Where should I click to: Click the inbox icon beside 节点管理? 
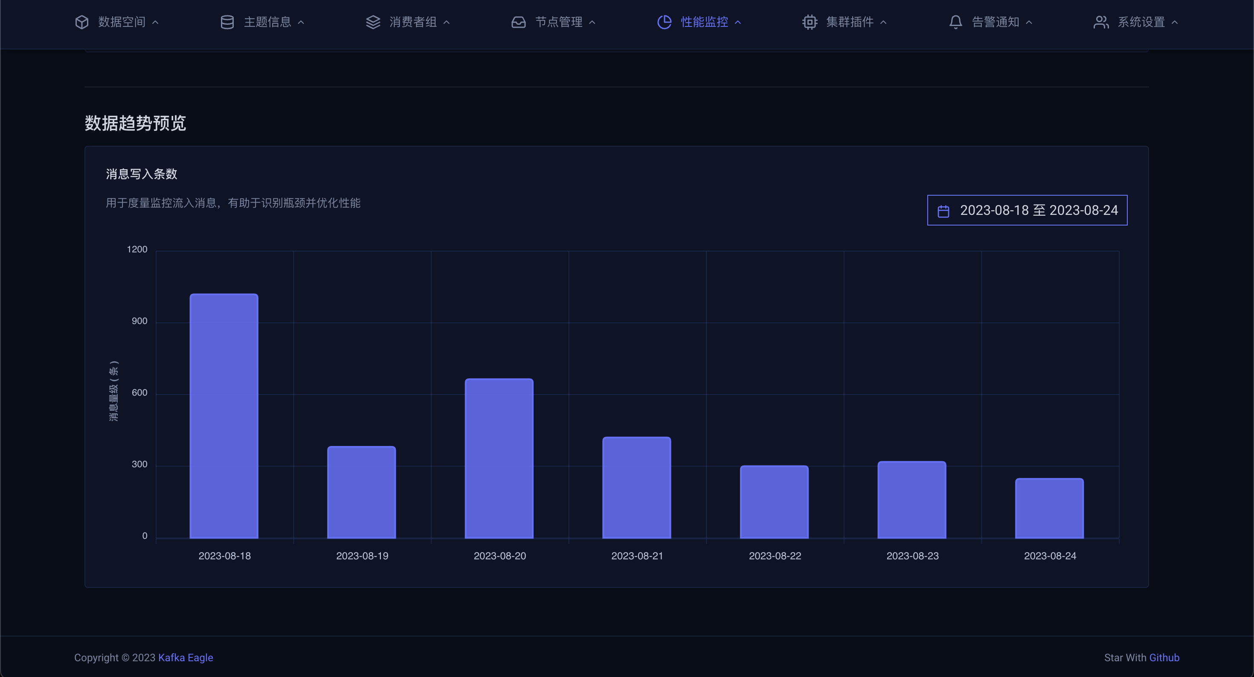518,23
